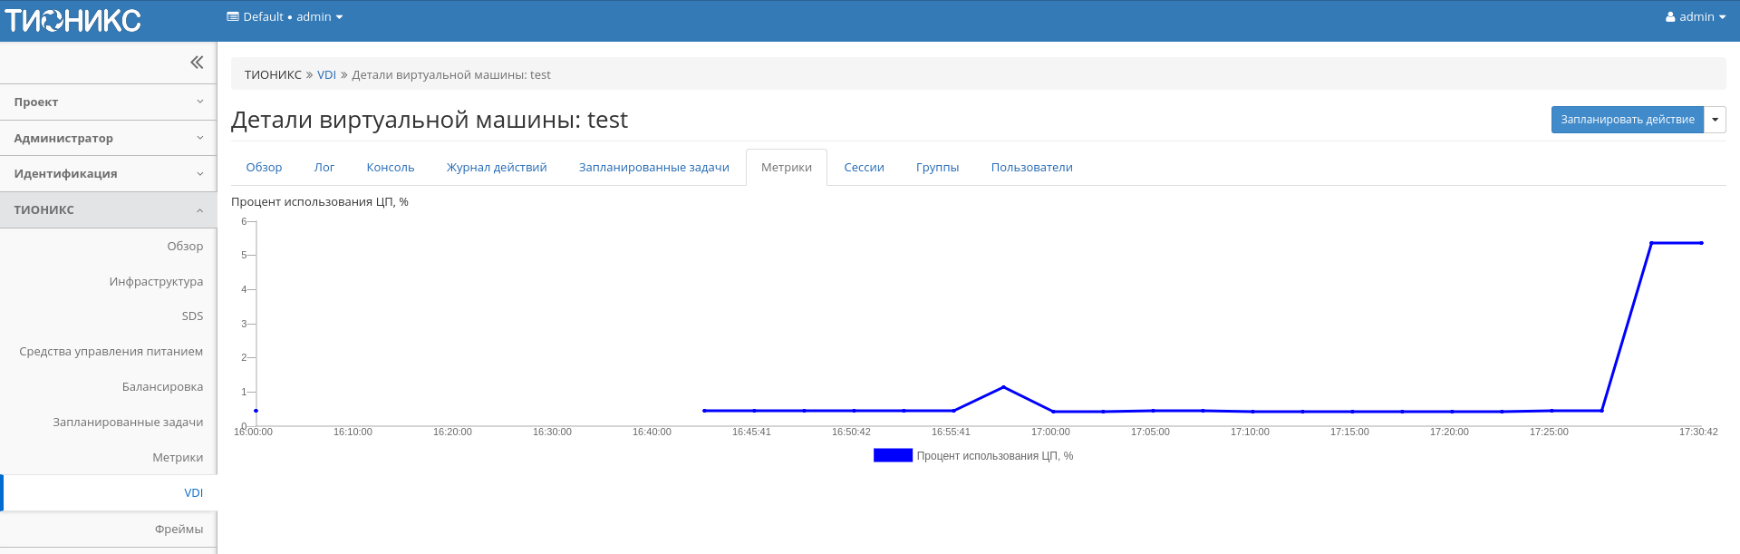Image resolution: width=1740 pixels, height=554 pixels.
Task: Open the Пользователи tab
Action: coord(1031,168)
